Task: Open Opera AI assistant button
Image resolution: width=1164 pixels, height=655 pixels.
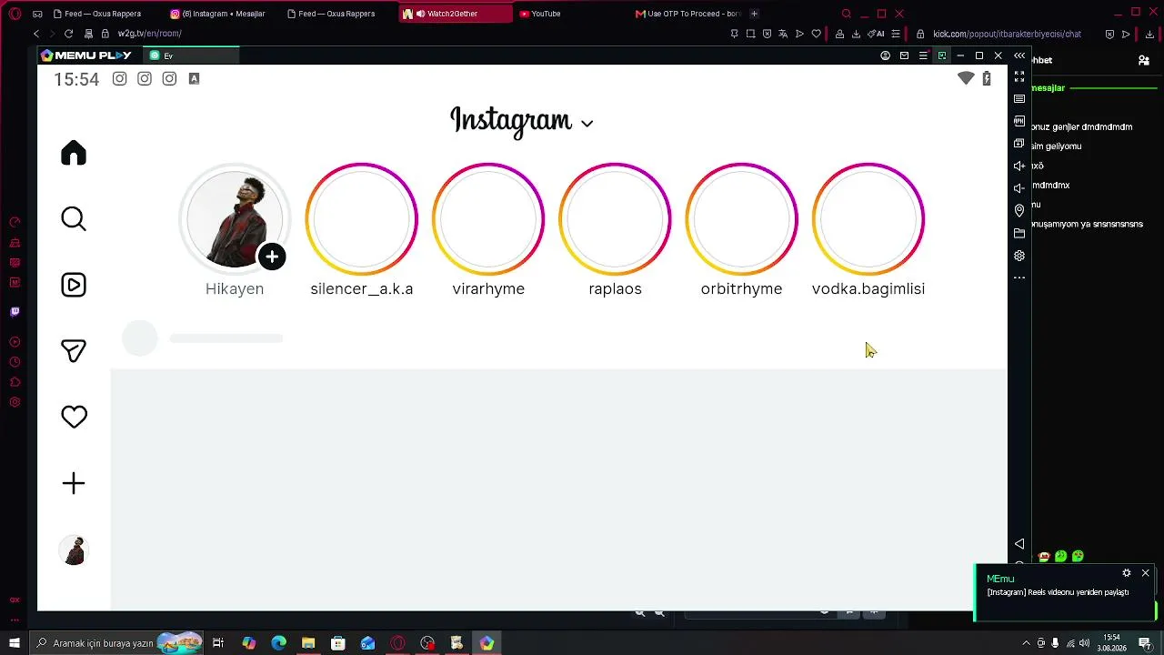Action: pos(876,34)
